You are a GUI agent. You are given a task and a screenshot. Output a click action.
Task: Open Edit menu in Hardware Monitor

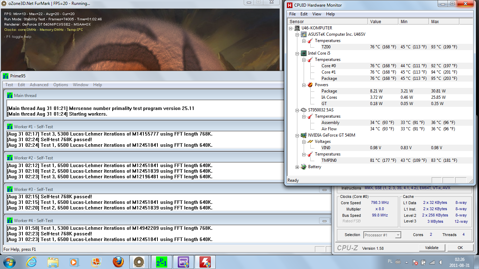click(x=304, y=14)
